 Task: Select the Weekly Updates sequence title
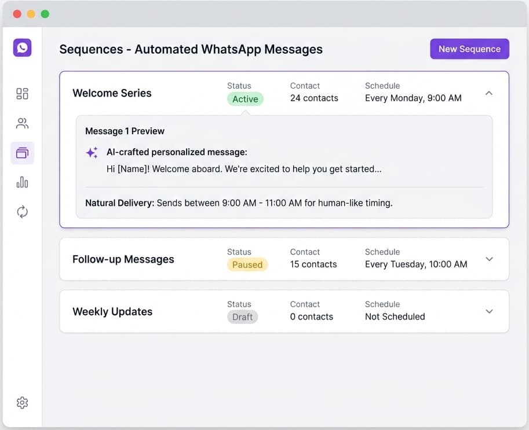[112, 311]
